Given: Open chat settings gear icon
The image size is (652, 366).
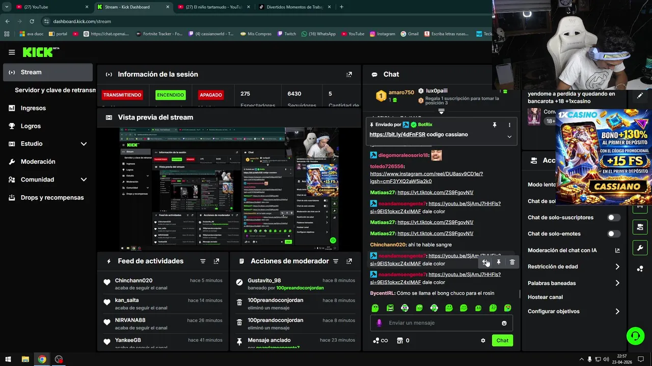Looking at the screenshot, I should tap(483, 341).
